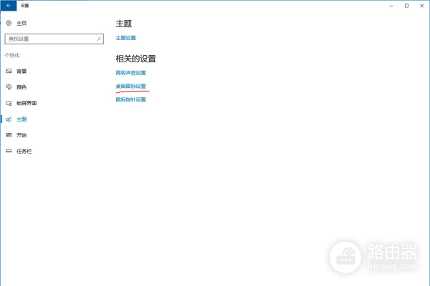Open the 颜色 settings page

pyautogui.click(x=21, y=87)
